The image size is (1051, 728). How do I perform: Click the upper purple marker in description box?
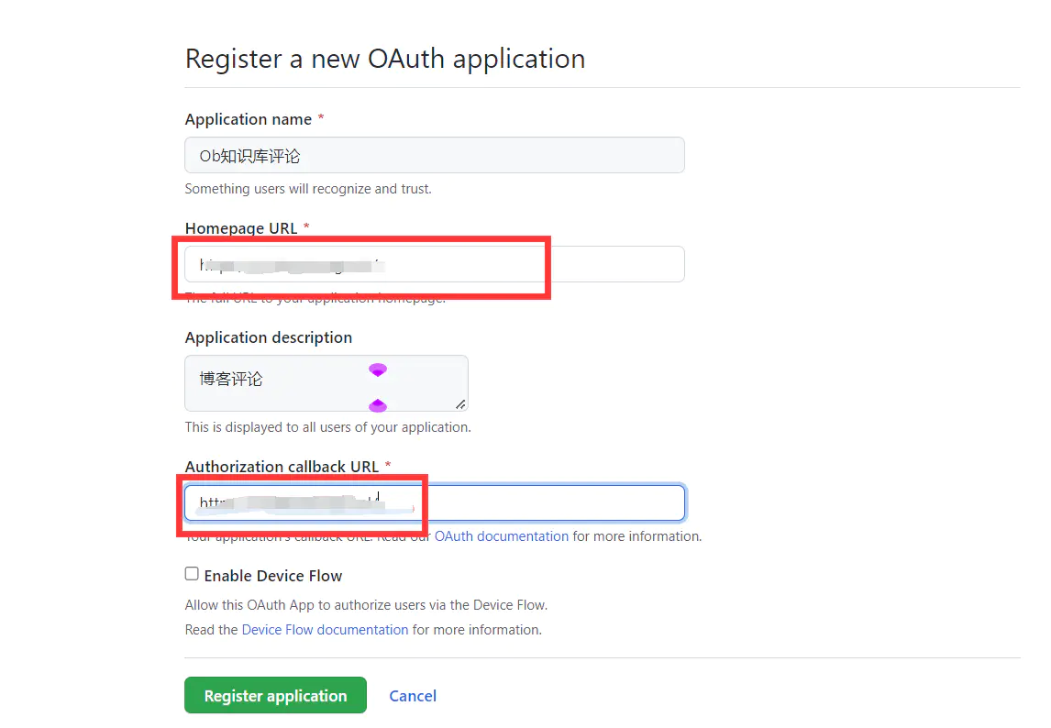[378, 370]
